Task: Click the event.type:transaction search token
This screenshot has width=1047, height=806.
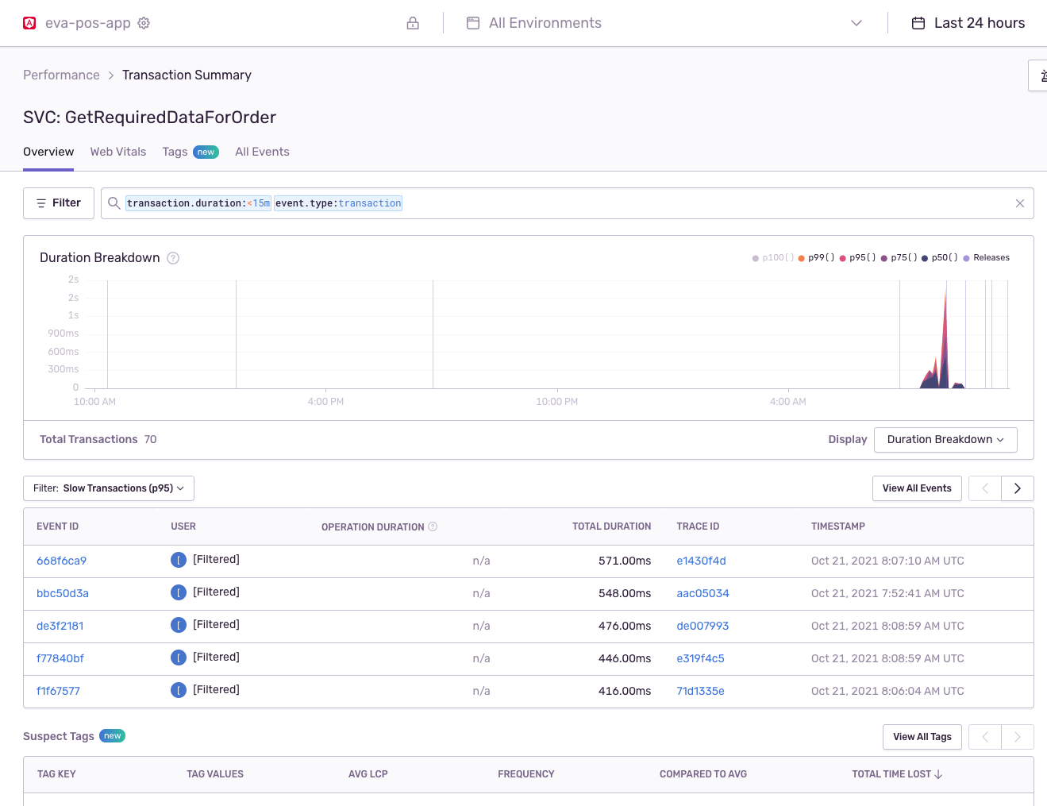Action: point(338,203)
